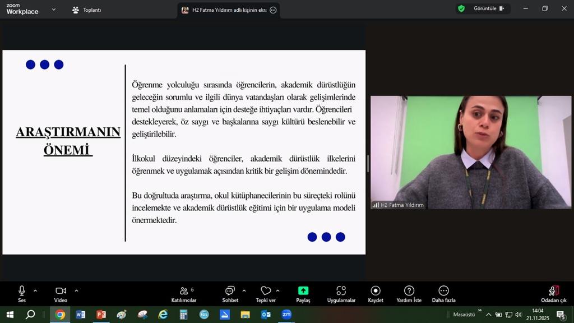Click the green Paylaş share screen icon

303,290
